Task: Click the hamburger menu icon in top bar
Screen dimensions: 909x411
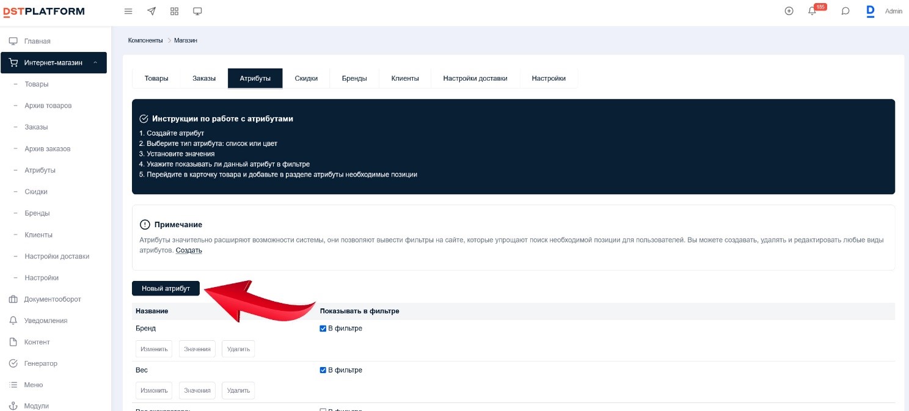Action: tap(128, 11)
